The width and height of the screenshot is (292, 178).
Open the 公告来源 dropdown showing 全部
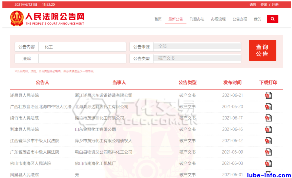click(x=197, y=47)
